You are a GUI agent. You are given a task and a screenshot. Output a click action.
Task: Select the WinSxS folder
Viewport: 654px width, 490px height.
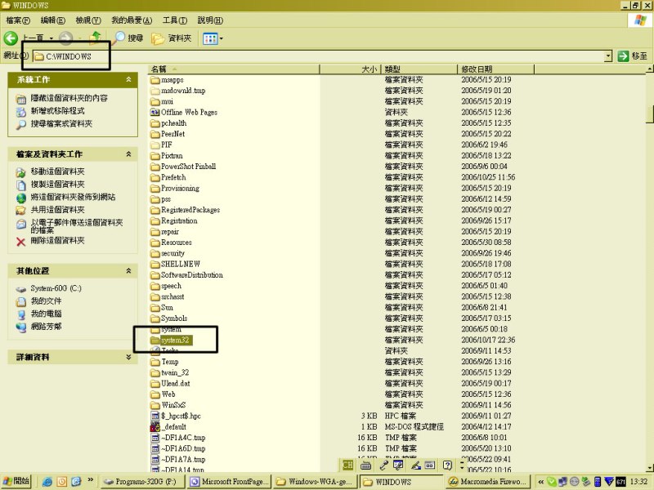point(168,405)
